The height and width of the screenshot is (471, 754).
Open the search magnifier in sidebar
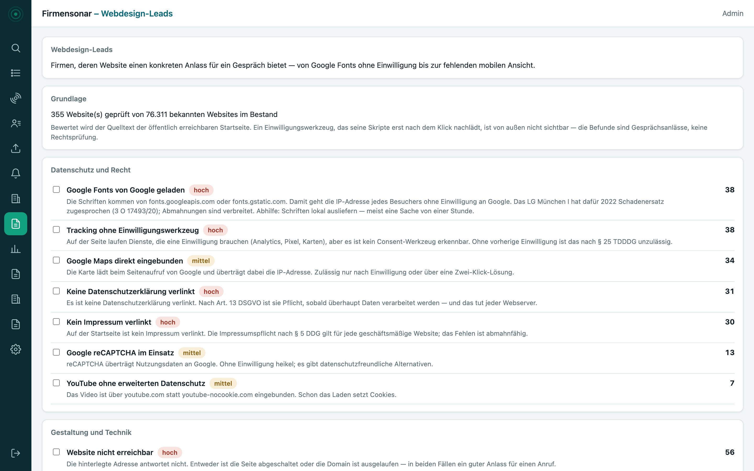pyautogui.click(x=16, y=48)
